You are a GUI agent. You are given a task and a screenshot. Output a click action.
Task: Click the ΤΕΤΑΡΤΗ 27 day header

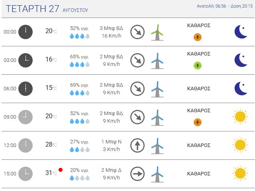[32, 9]
